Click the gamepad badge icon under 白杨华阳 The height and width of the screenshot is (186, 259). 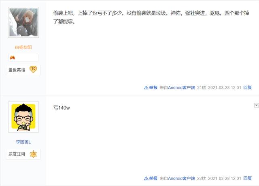pos(13,57)
